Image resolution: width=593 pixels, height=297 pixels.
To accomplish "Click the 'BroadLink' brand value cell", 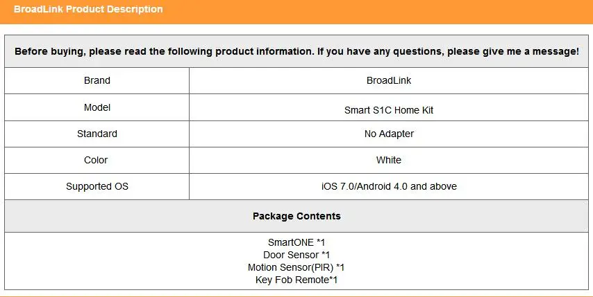I will pyautogui.click(x=389, y=80).
